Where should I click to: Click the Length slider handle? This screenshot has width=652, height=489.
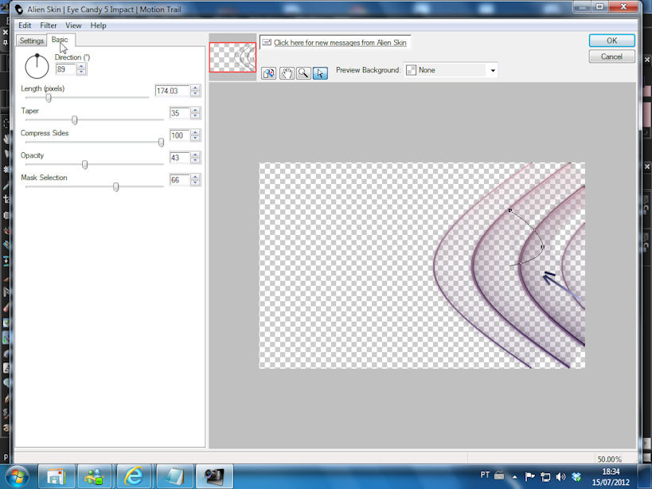coord(49,98)
